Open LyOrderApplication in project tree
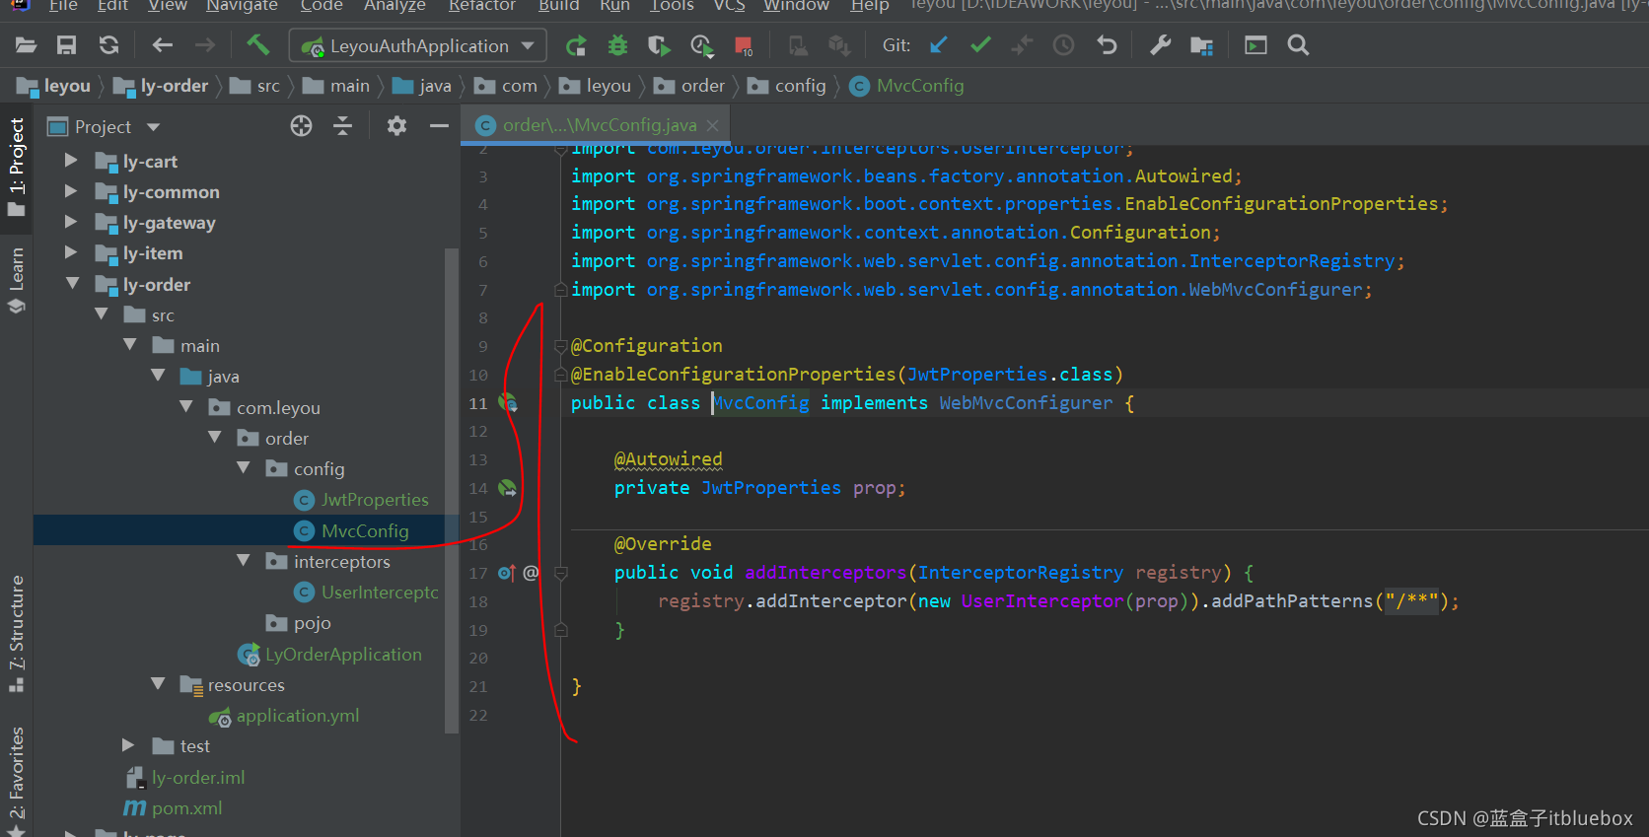 click(x=343, y=654)
